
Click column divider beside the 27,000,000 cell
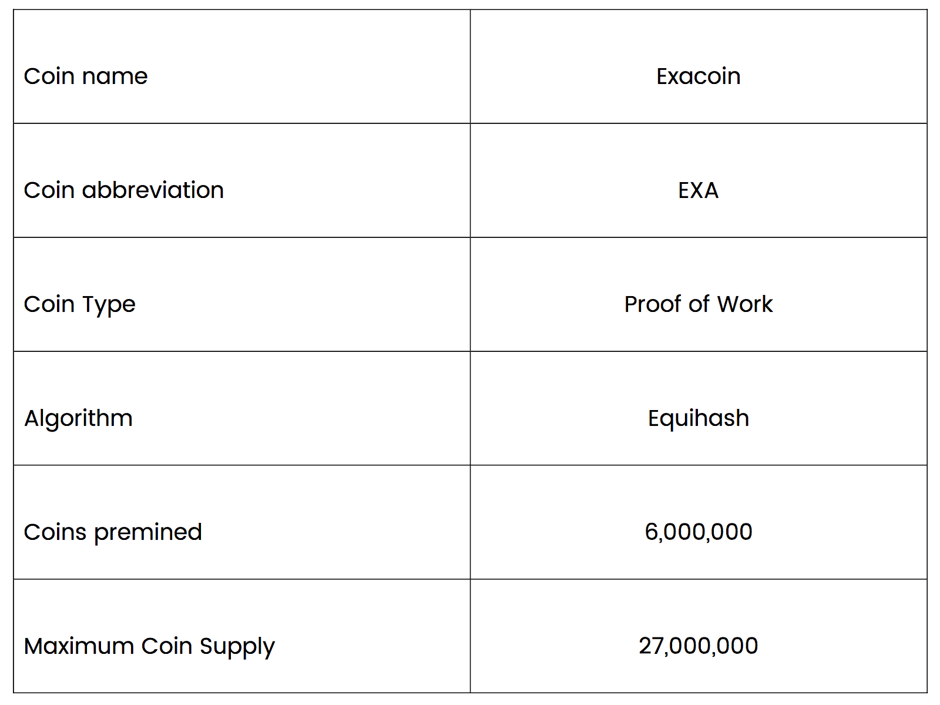click(470, 636)
